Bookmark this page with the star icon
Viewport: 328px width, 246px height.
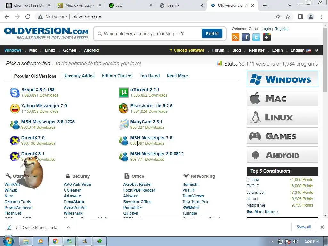(288, 17)
